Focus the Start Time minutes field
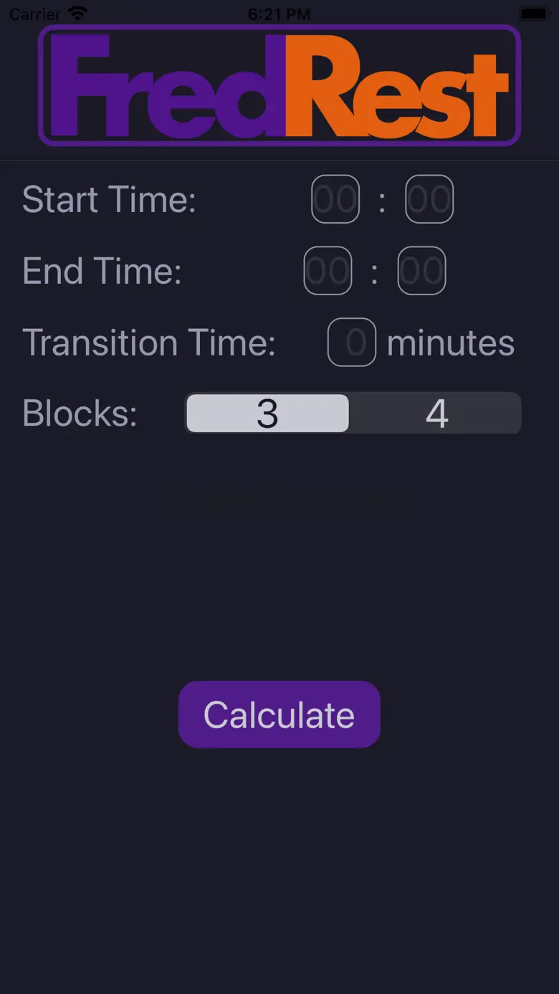 coord(429,199)
